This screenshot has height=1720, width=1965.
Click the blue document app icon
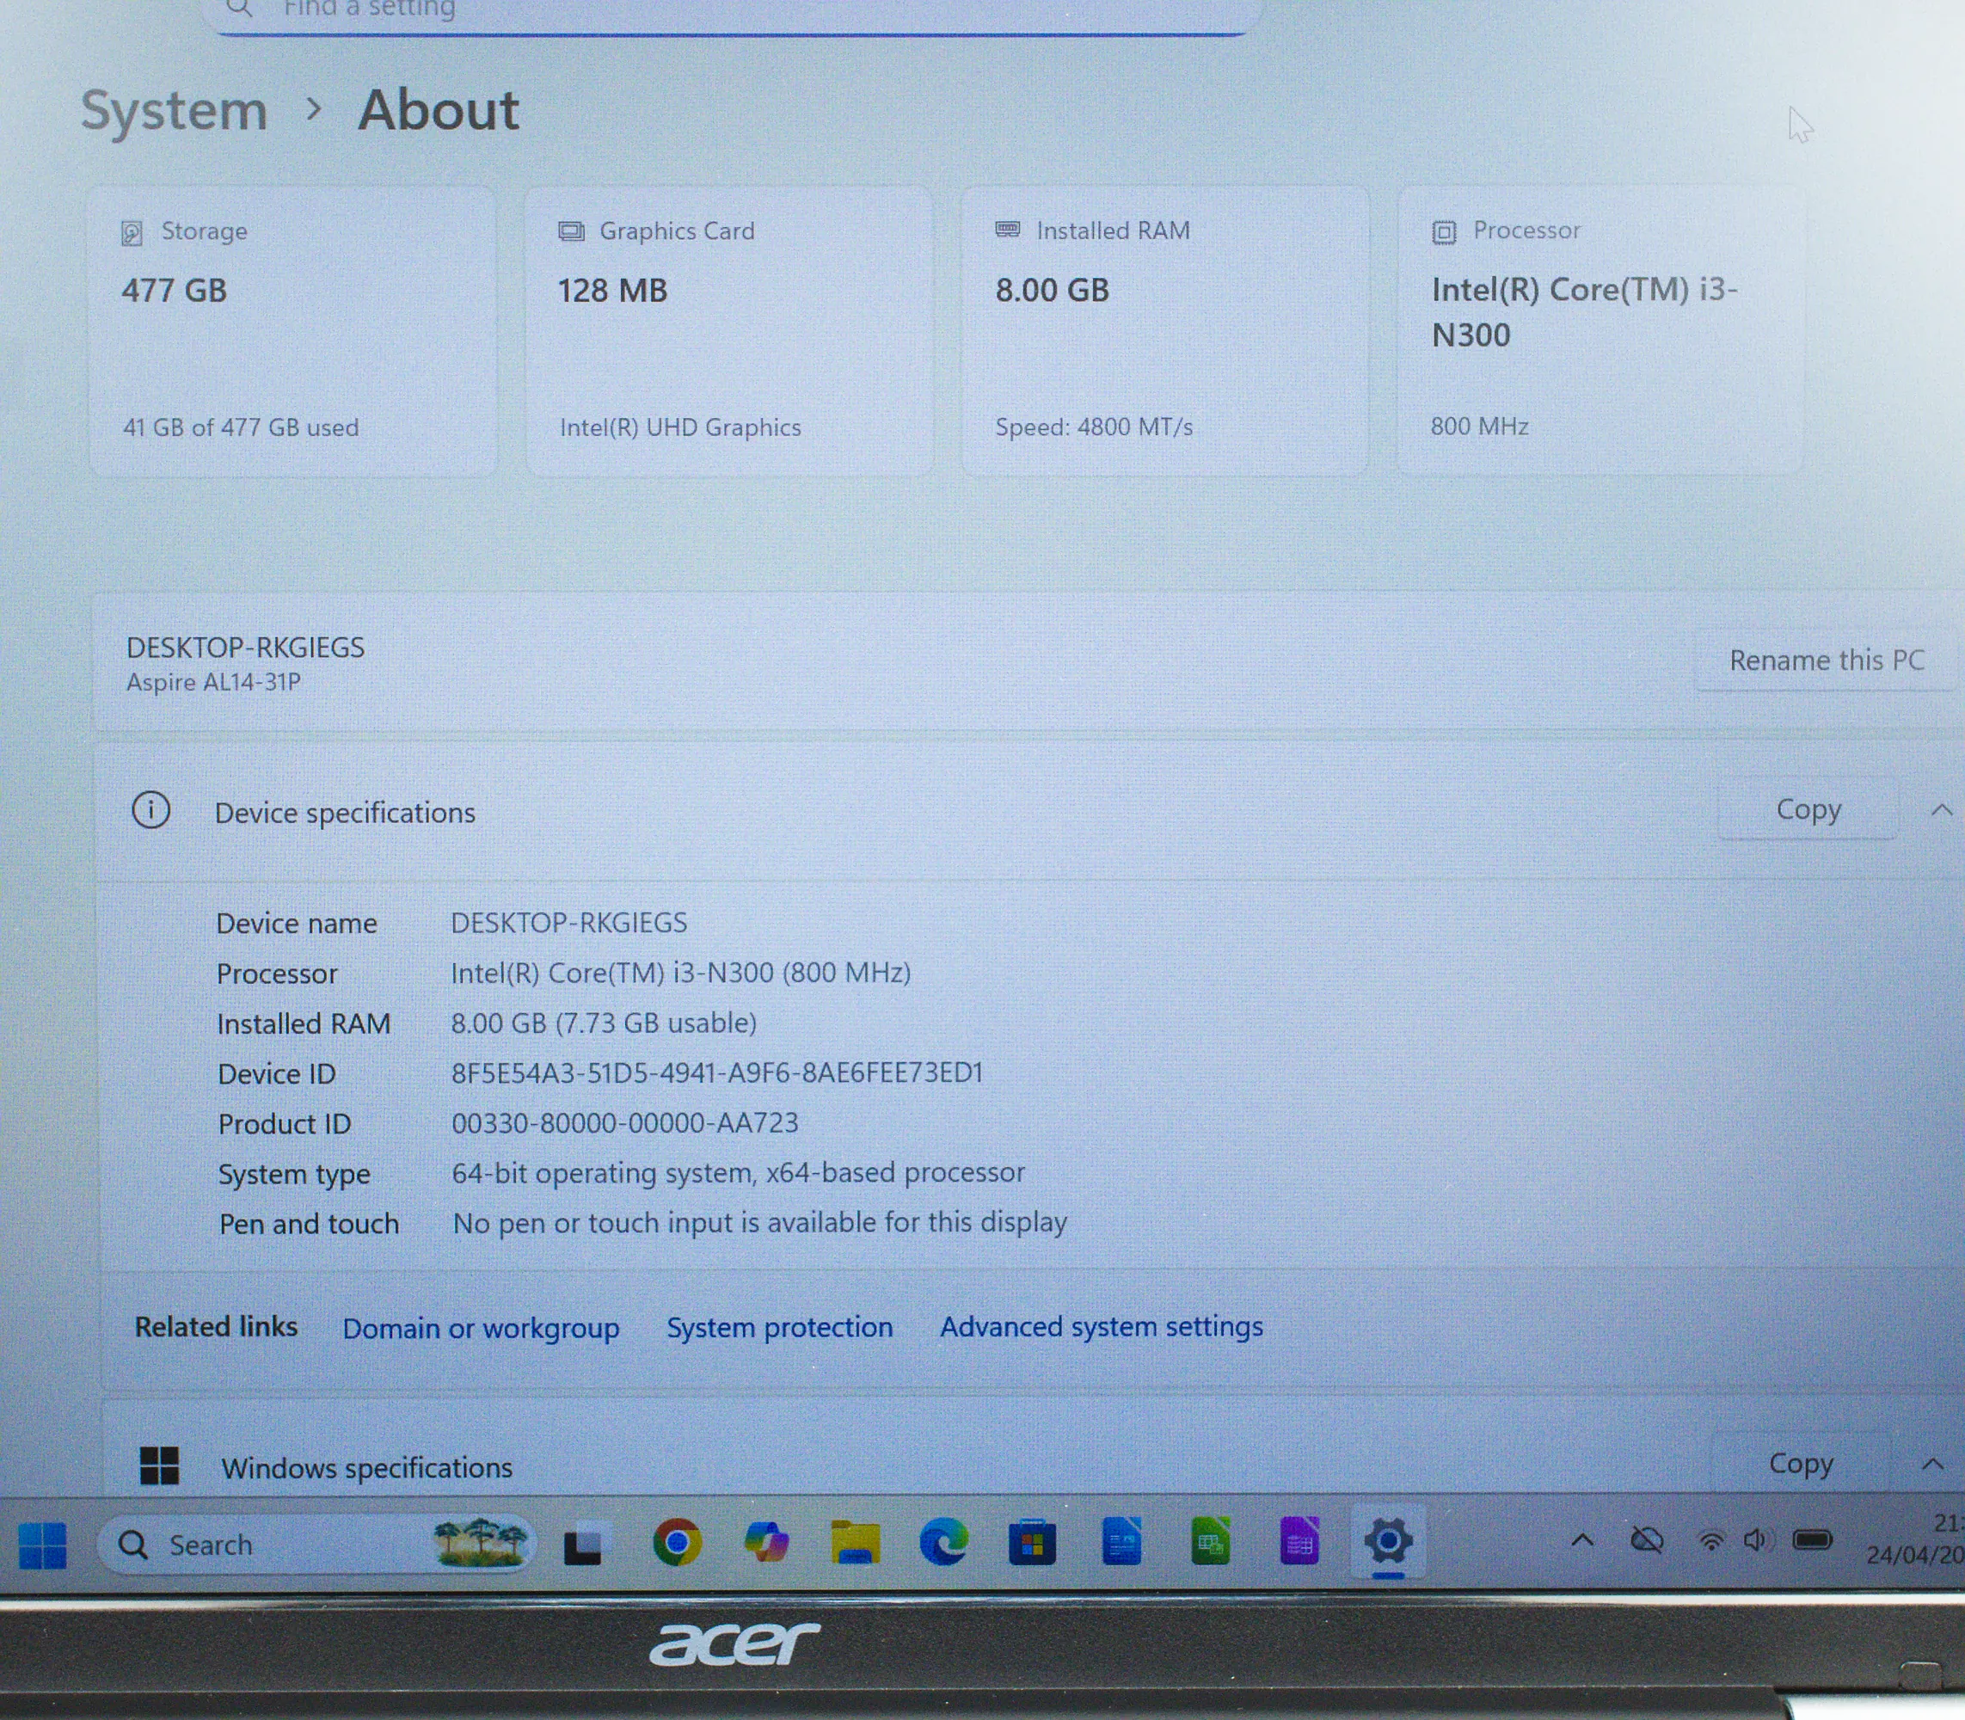pos(1121,1543)
